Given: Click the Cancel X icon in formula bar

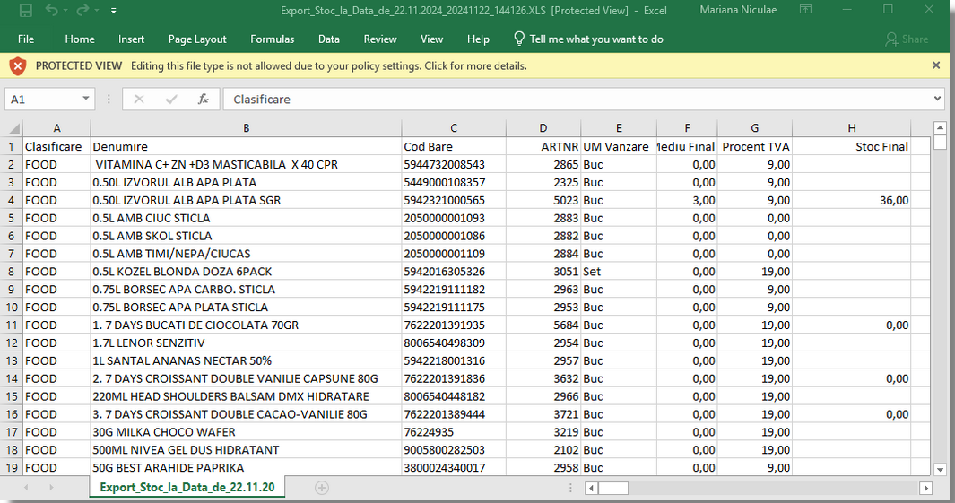Looking at the screenshot, I should tap(139, 100).
